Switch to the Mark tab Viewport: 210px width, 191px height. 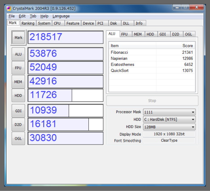click(x=13, y=23)
